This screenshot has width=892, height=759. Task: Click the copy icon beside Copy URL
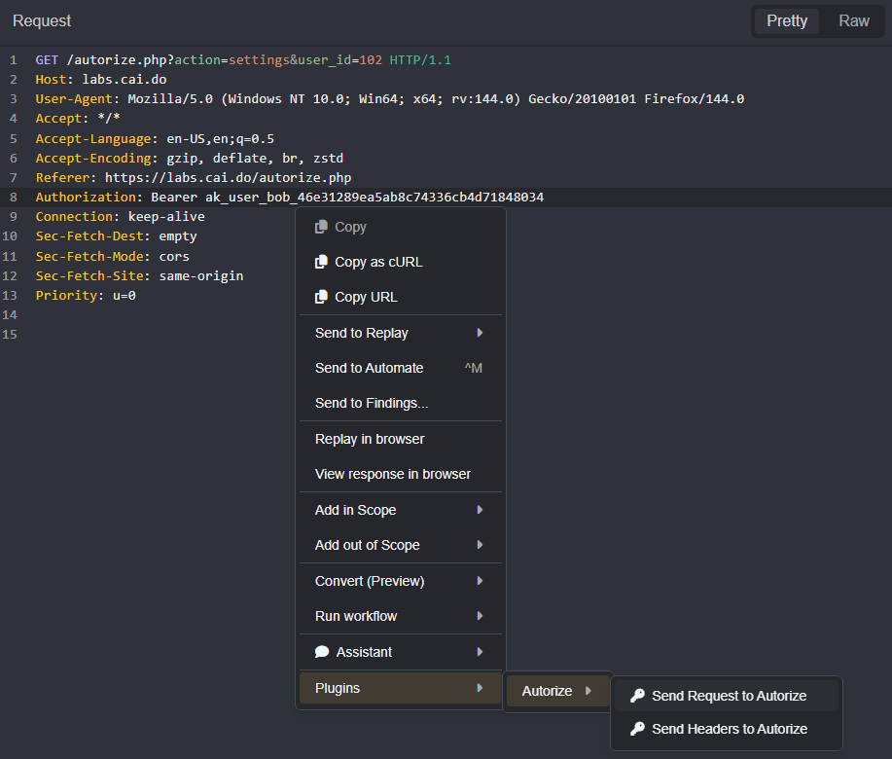tap(321, 297)
